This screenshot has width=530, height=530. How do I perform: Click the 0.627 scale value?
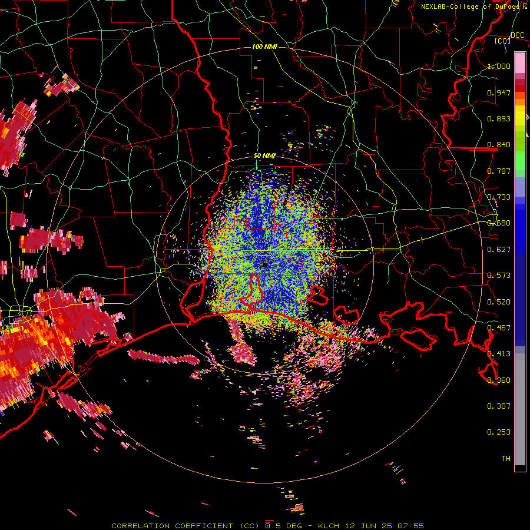click(x=499, y=250)
